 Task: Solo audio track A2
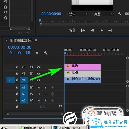(x=46, y=94)
